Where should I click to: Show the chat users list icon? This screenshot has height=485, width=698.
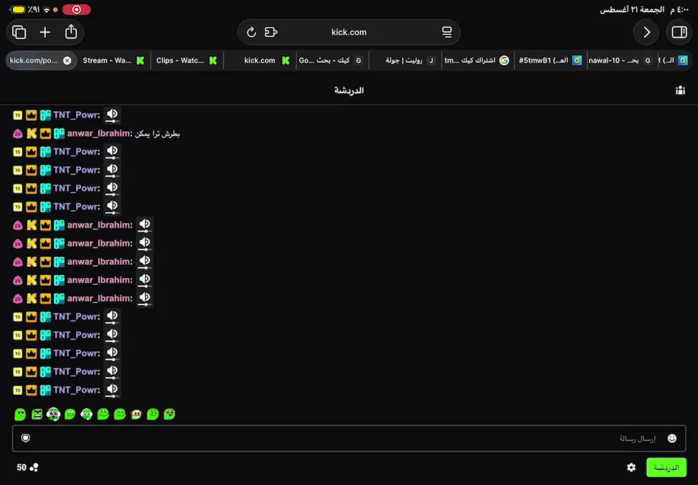pyautogui.click(x=680, y=90)
